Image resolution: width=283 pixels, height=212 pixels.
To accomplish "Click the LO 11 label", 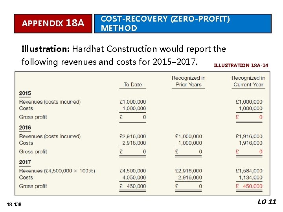I will 267,202.
